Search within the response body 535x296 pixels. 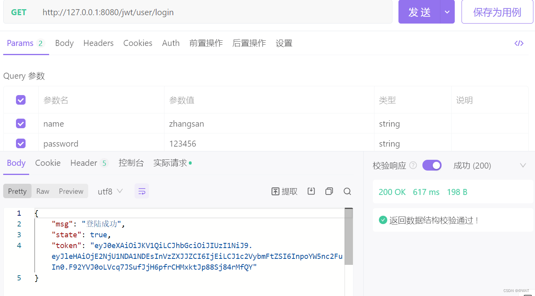(x=347, y=191)
